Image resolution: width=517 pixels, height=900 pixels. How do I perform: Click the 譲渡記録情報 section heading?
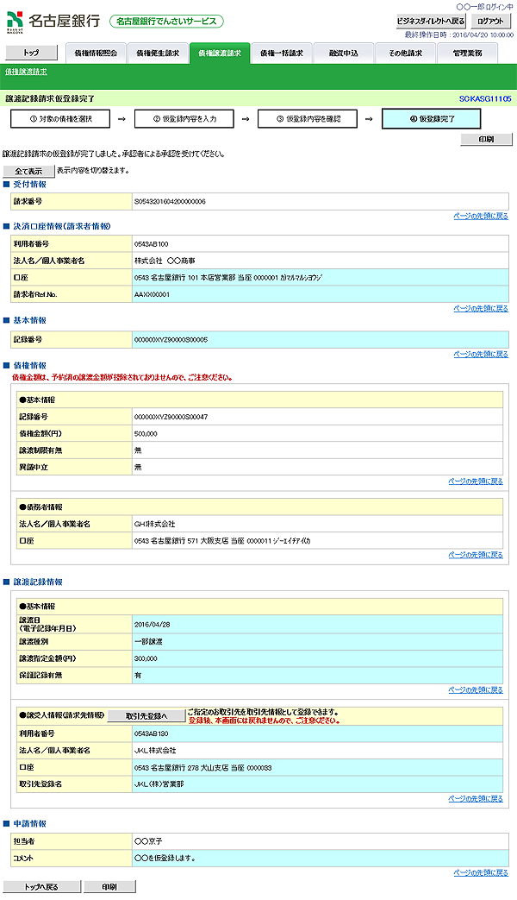38,582
